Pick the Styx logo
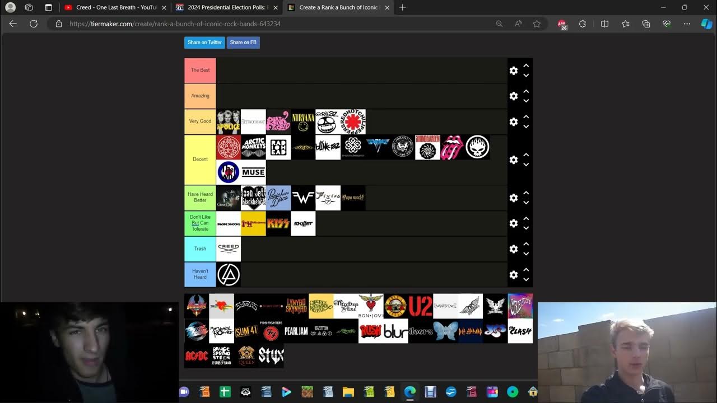717x403 pixels. [x=271, y=355]
